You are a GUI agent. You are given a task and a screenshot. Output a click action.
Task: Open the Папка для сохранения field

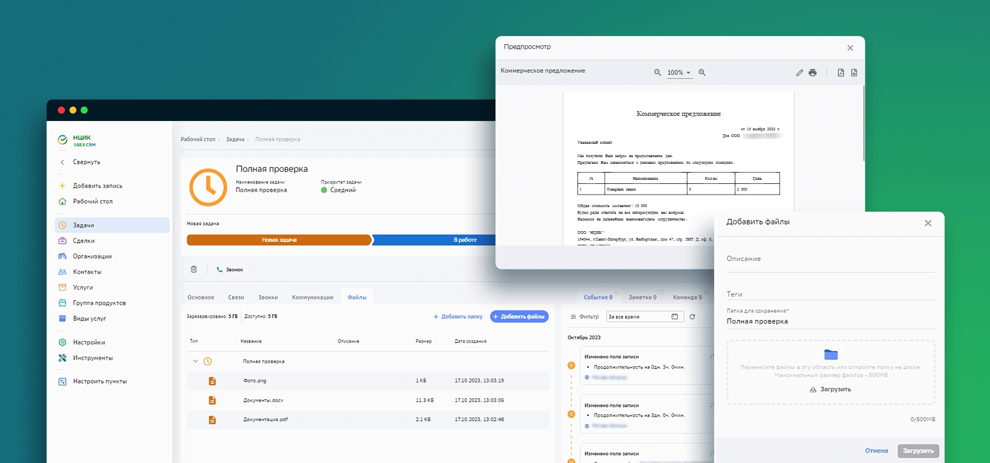(831, 318)
